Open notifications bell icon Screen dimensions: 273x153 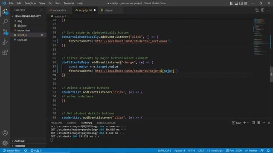pyautogui.click(x=268, y=150)
